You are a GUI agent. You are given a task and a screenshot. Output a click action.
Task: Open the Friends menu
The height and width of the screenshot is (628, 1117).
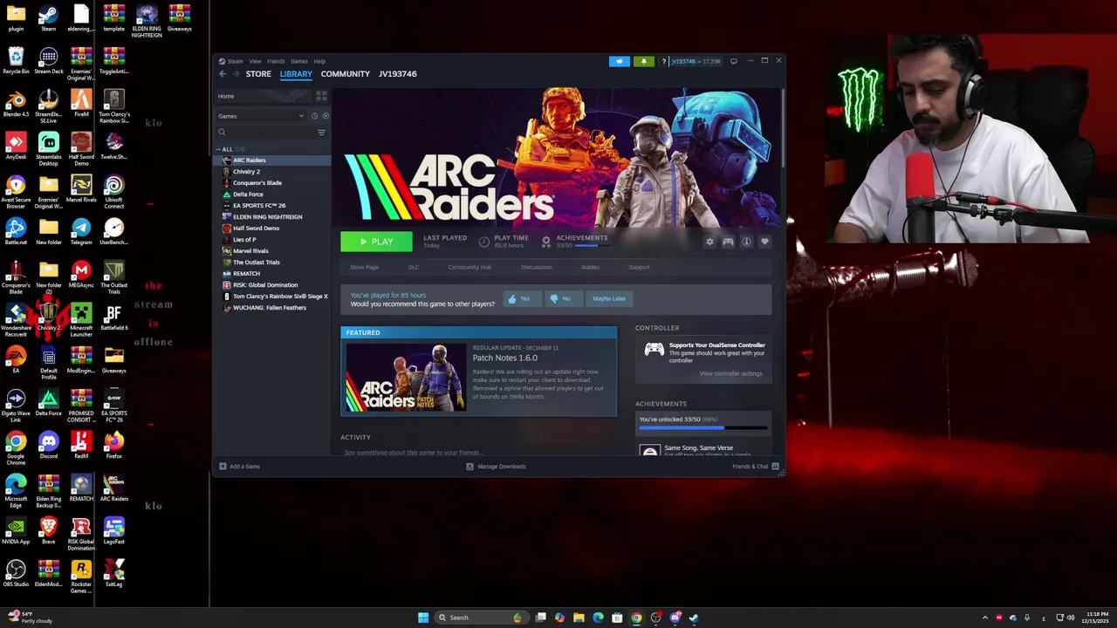point(276,61)
